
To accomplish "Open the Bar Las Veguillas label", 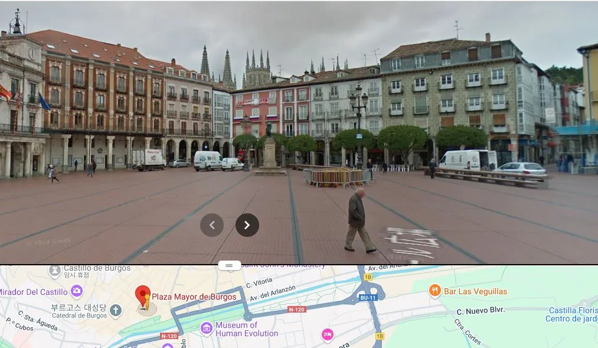I will click(x=476, y=291).
